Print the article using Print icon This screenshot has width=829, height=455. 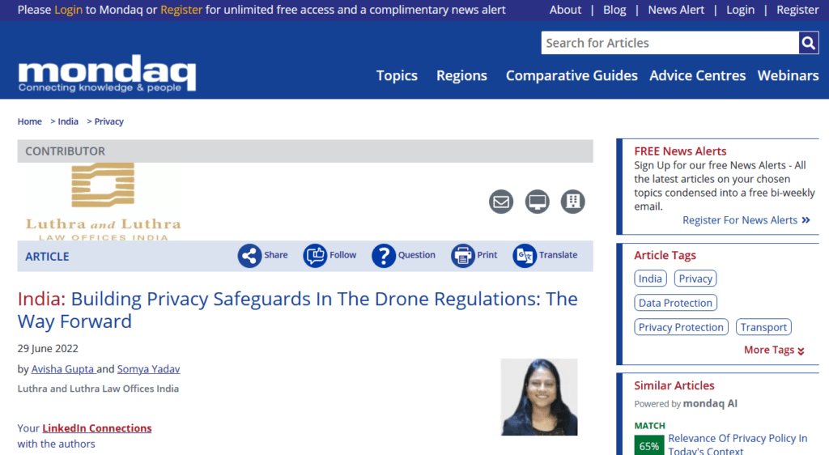pyautogui.click(x=462, y=256)
